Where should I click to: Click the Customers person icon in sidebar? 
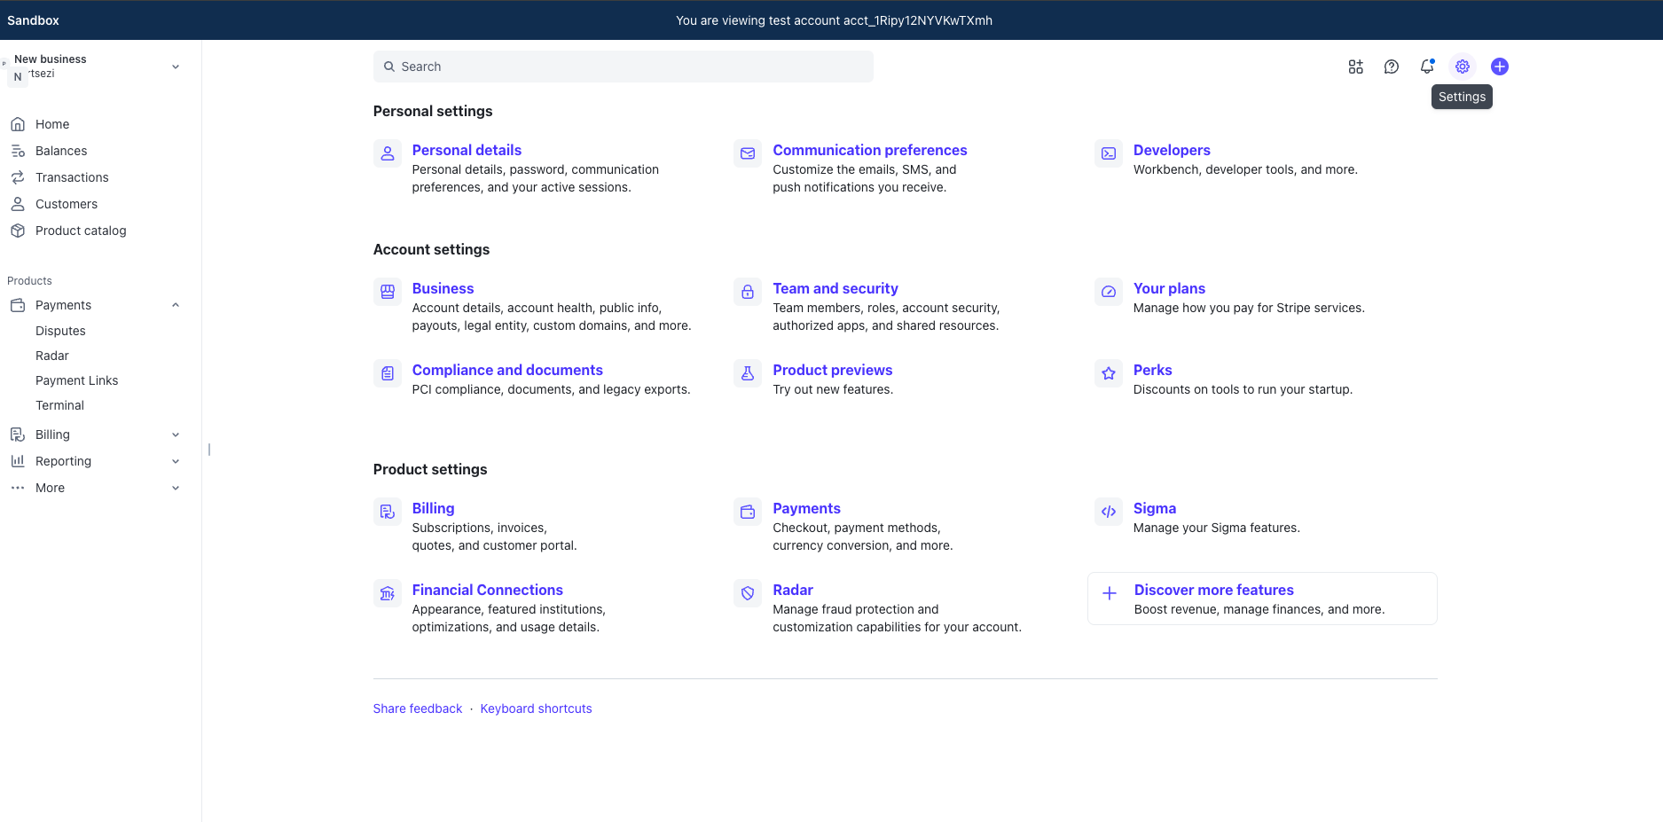tap(18, 204)
